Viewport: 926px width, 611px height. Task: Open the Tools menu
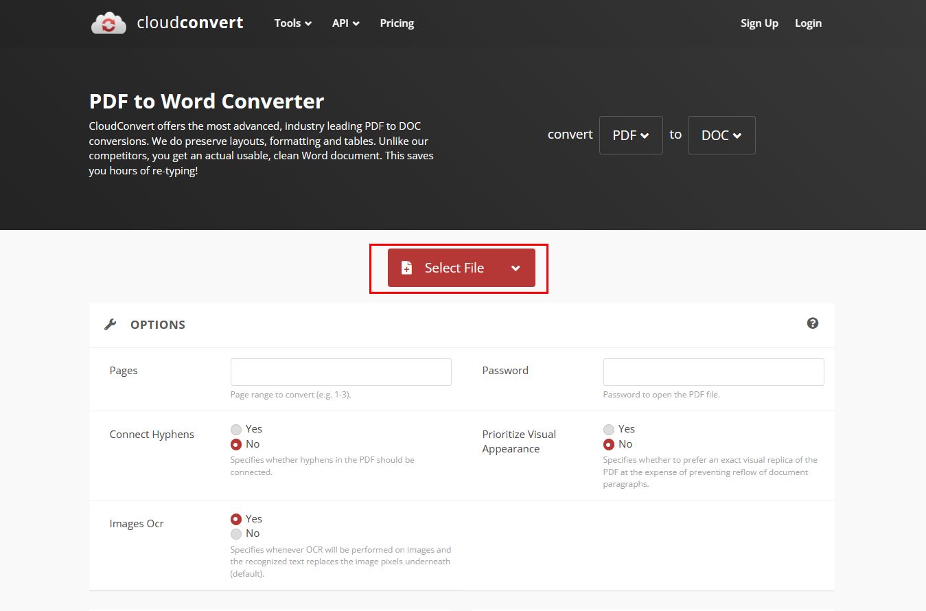[x=293, y=23]
